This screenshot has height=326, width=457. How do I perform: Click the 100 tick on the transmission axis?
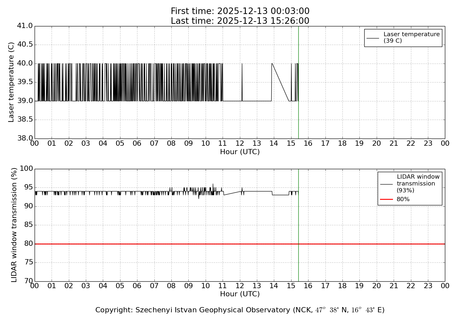coord(26,169)
